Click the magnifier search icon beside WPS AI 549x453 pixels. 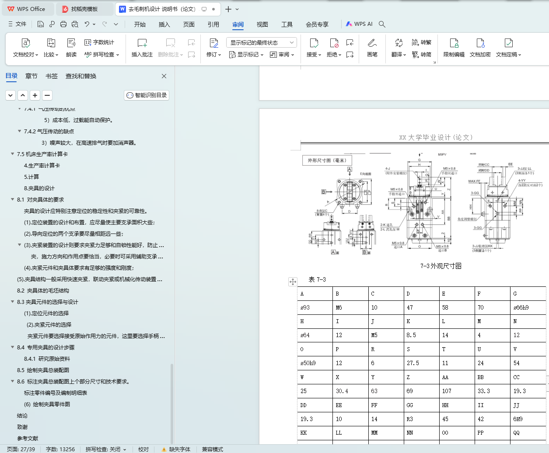tap(382, 24)
